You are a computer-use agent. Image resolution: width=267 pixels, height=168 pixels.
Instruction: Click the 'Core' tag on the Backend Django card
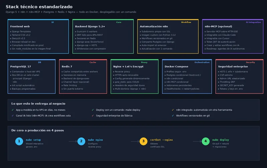click(119, 22)
